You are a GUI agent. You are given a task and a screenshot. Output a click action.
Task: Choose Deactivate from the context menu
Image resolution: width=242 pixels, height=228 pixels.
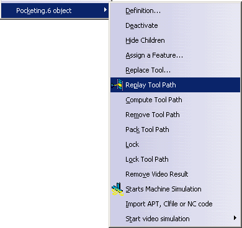click(141, 25)
